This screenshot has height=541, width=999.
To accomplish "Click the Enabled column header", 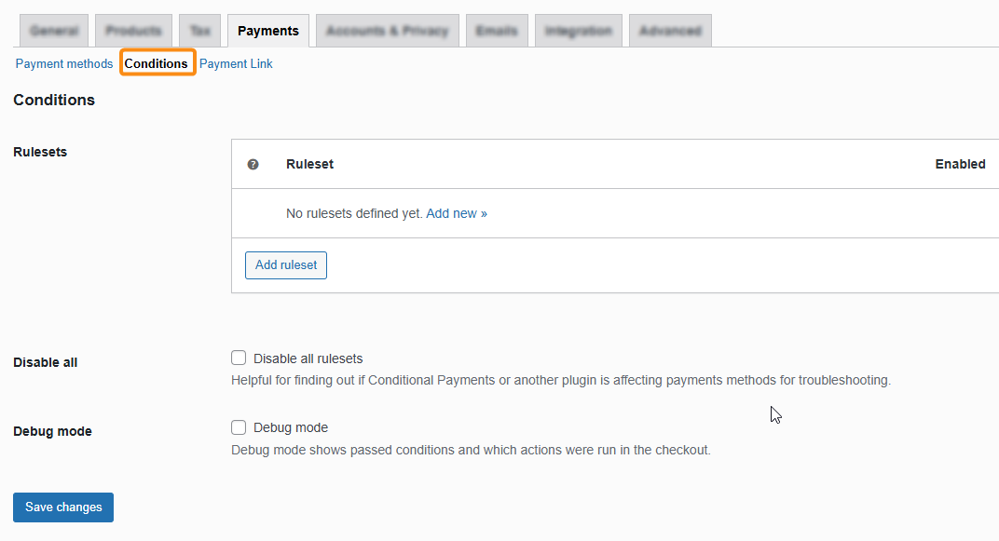I will 960,164.
